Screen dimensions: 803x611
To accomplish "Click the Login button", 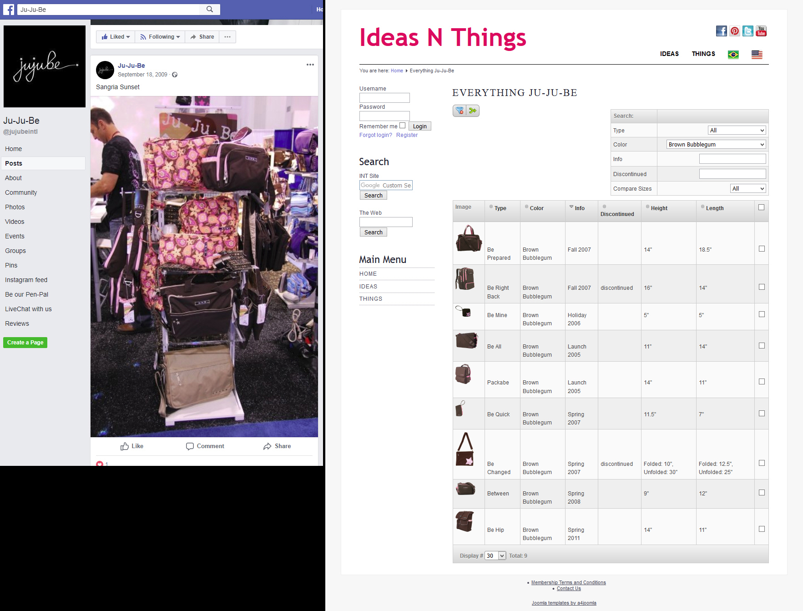I will pos(419,126).
